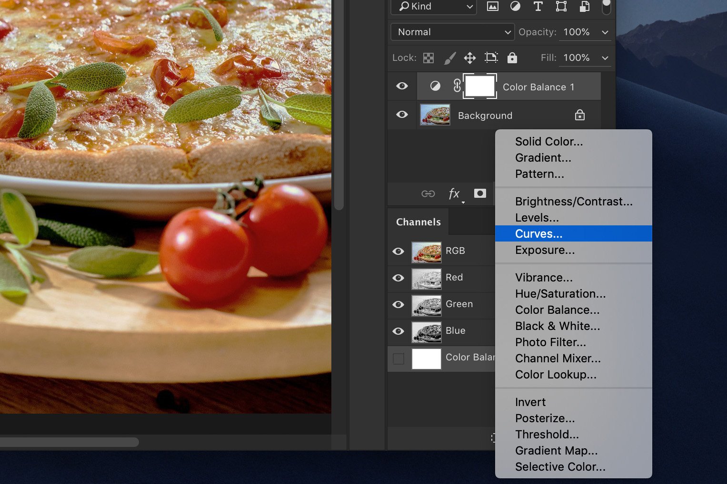Click the add layer mask icon
Image resolution: width=727 pixels, height=484 pixels.
coord(479,194)
